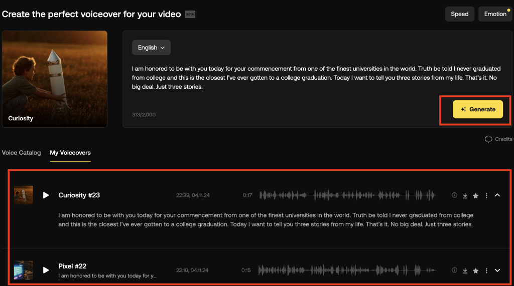Image resolution: width=514 pixels, height=286 pixels.
Task: Download the Curiosity #23 voiceover
Action: 465,195
